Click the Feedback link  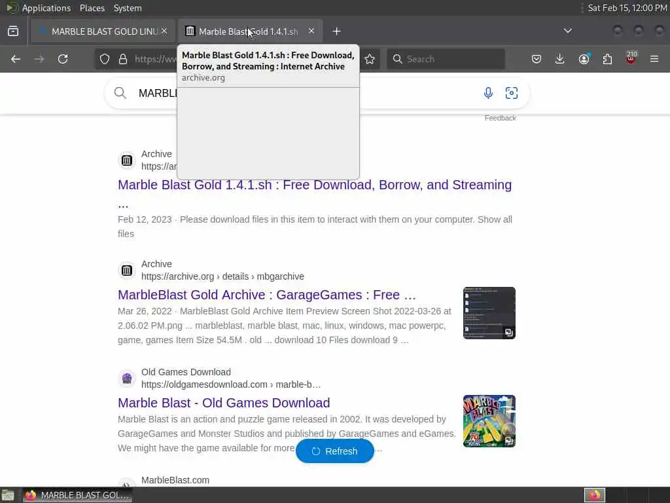coord(501,118)
